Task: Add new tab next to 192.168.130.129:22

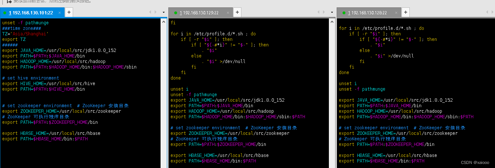Action: pos(237,13)
